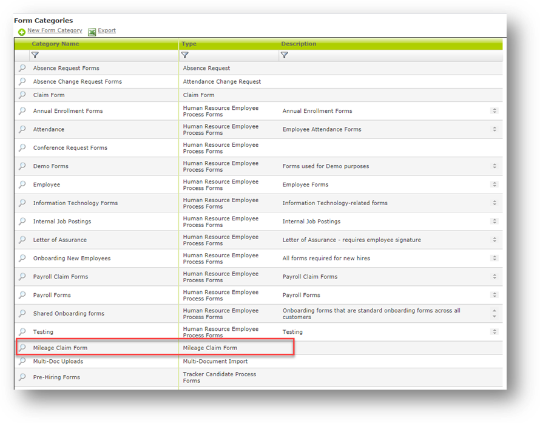Click the Export link
The width and height of the screenshot is (540, 423).
click(x=106, y=30)
